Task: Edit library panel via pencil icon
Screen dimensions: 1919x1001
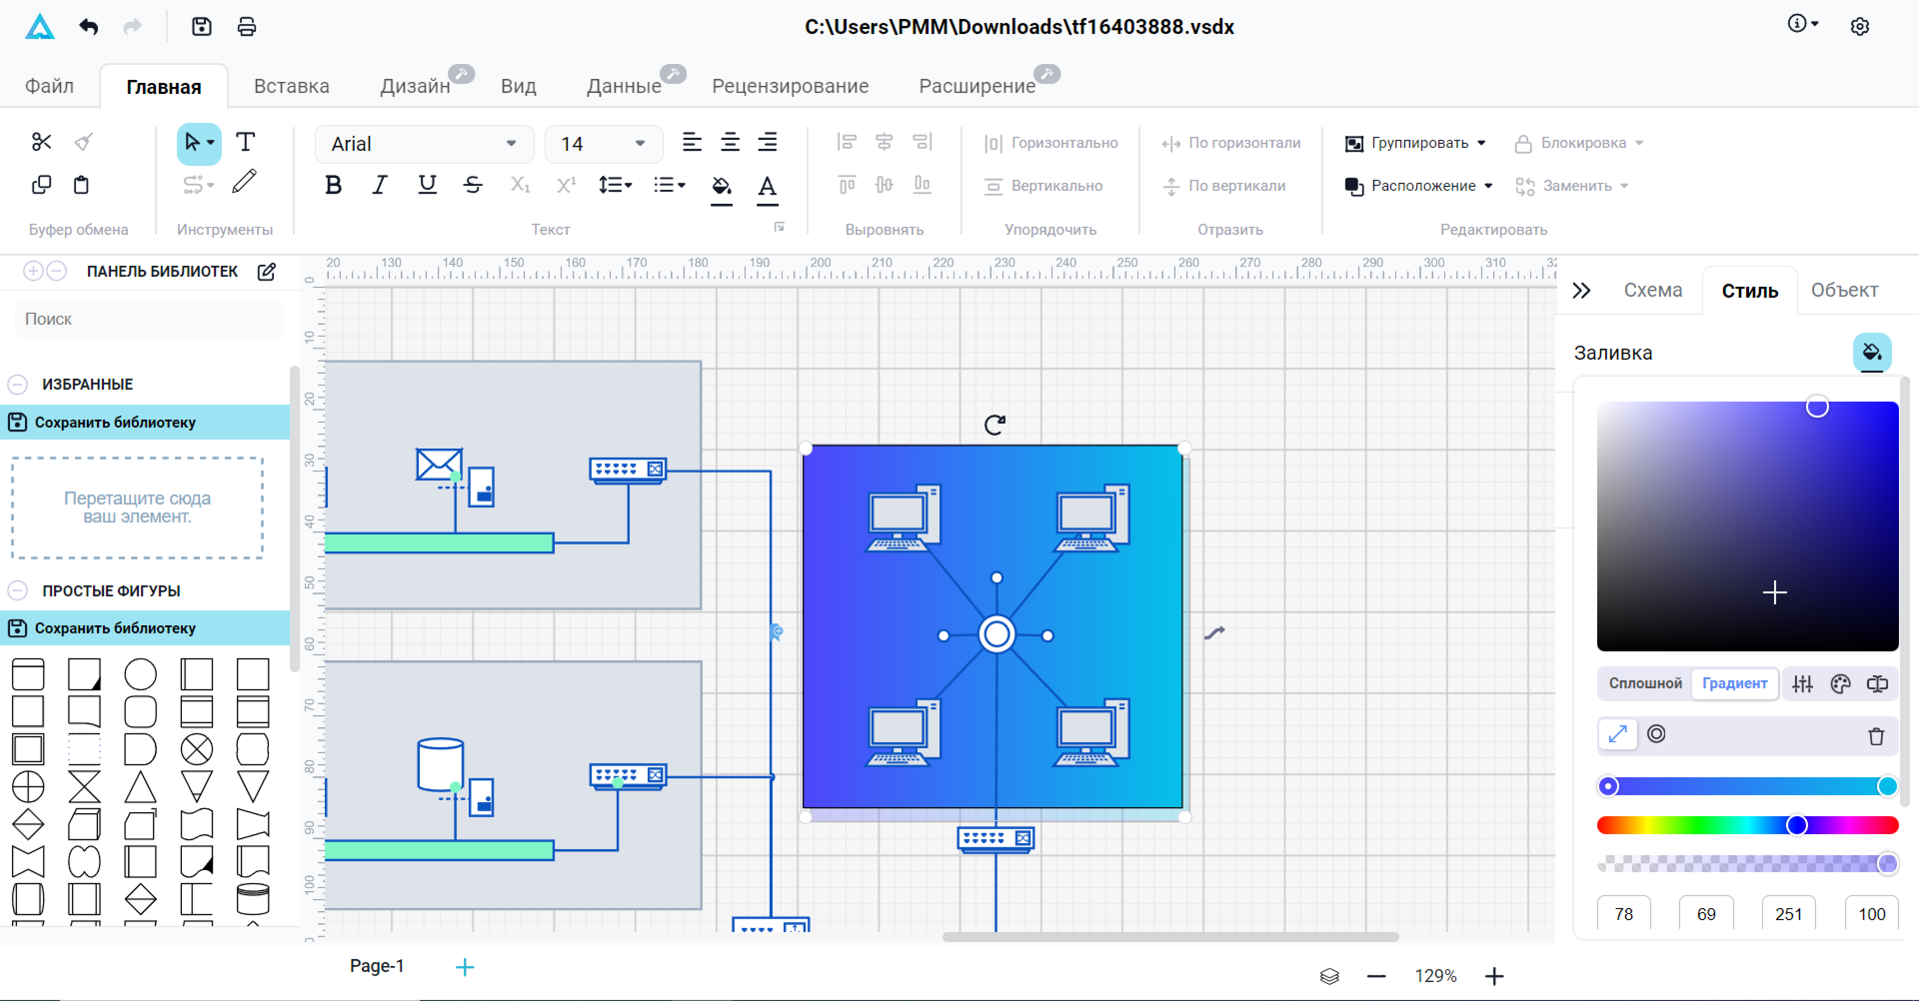Action: (266, 272)
